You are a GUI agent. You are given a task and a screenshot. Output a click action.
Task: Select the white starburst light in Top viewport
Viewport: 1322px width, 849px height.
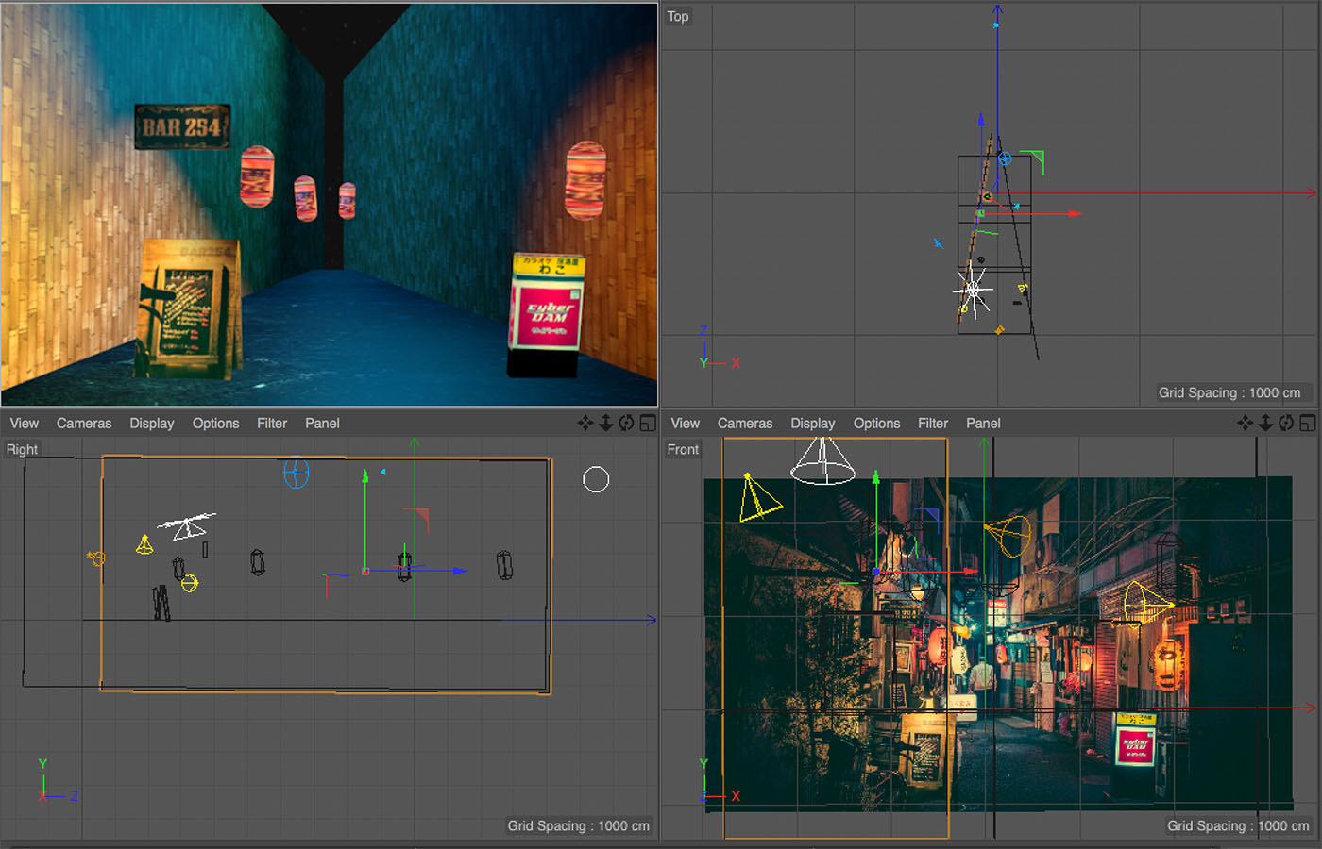click(x=973, y=291)
